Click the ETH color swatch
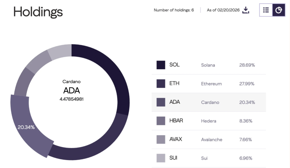 (161, 83)
